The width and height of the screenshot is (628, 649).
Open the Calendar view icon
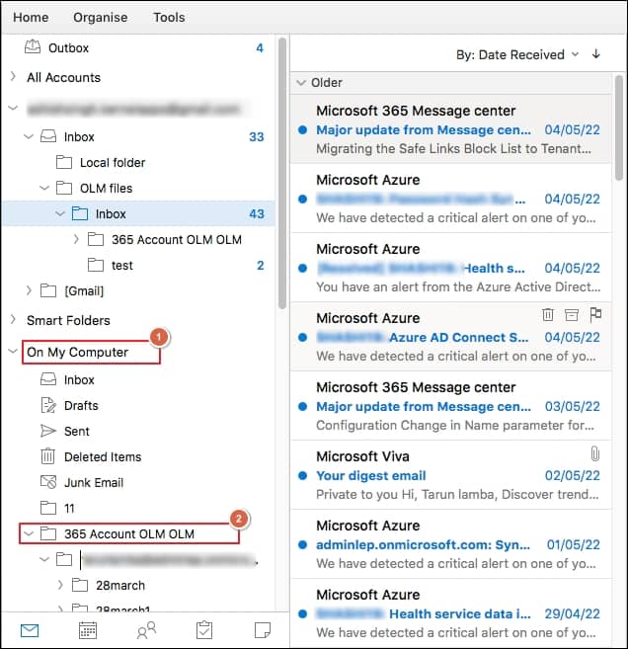[x=88, y=630]
